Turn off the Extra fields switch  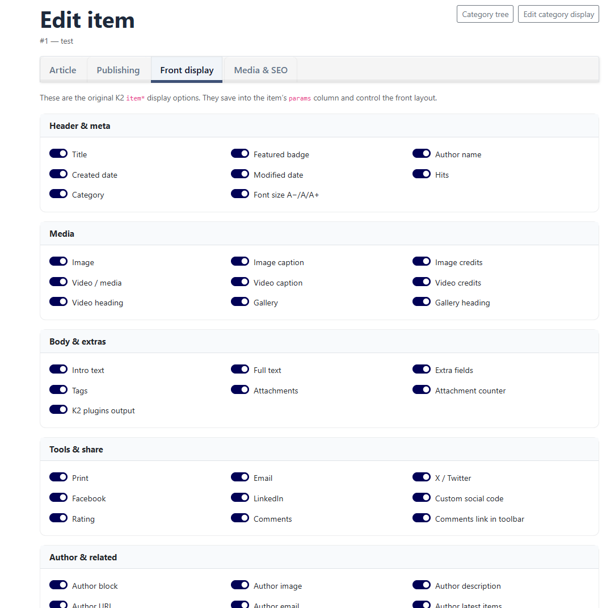click(422, 369)
